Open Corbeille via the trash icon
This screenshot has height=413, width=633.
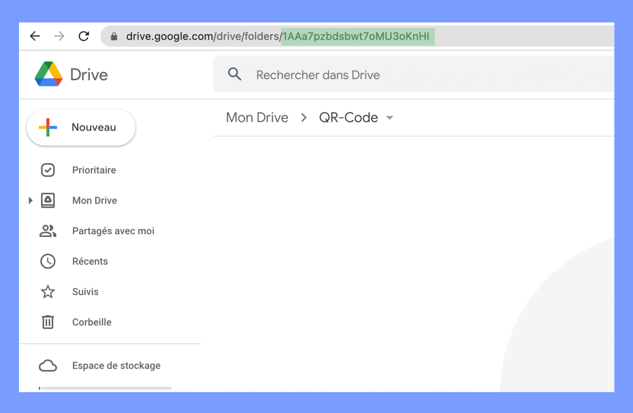48,322
